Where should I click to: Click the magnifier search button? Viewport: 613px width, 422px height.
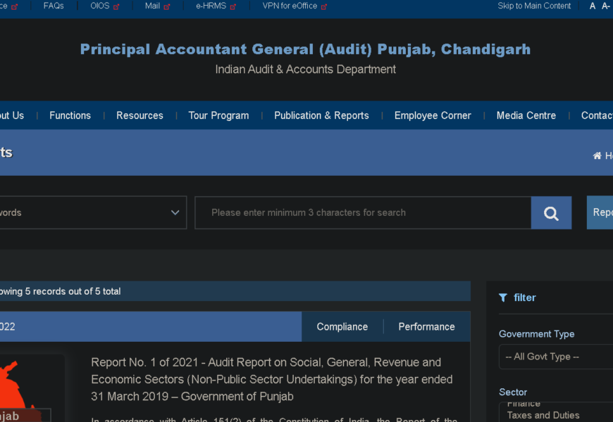pos(551,213)
